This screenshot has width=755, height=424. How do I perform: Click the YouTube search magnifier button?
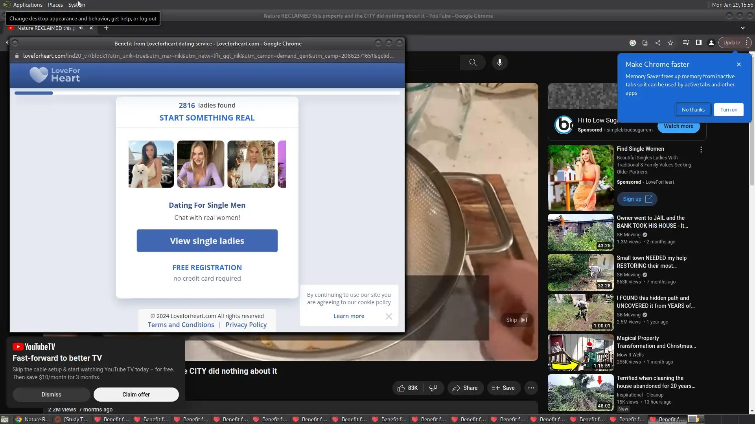473,62
